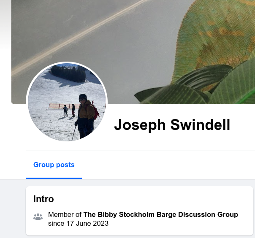This screenshot has height=238, width=255.
Task: Open The Bibby Stockholm Barge Discussion Group link
Action: pyautogui.click(x=161, y=214)
